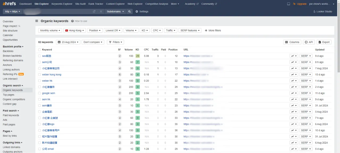Open the Monthly volume dropdown
The width and height of the screenshot is (340, 153).
[x=50, y=31]
